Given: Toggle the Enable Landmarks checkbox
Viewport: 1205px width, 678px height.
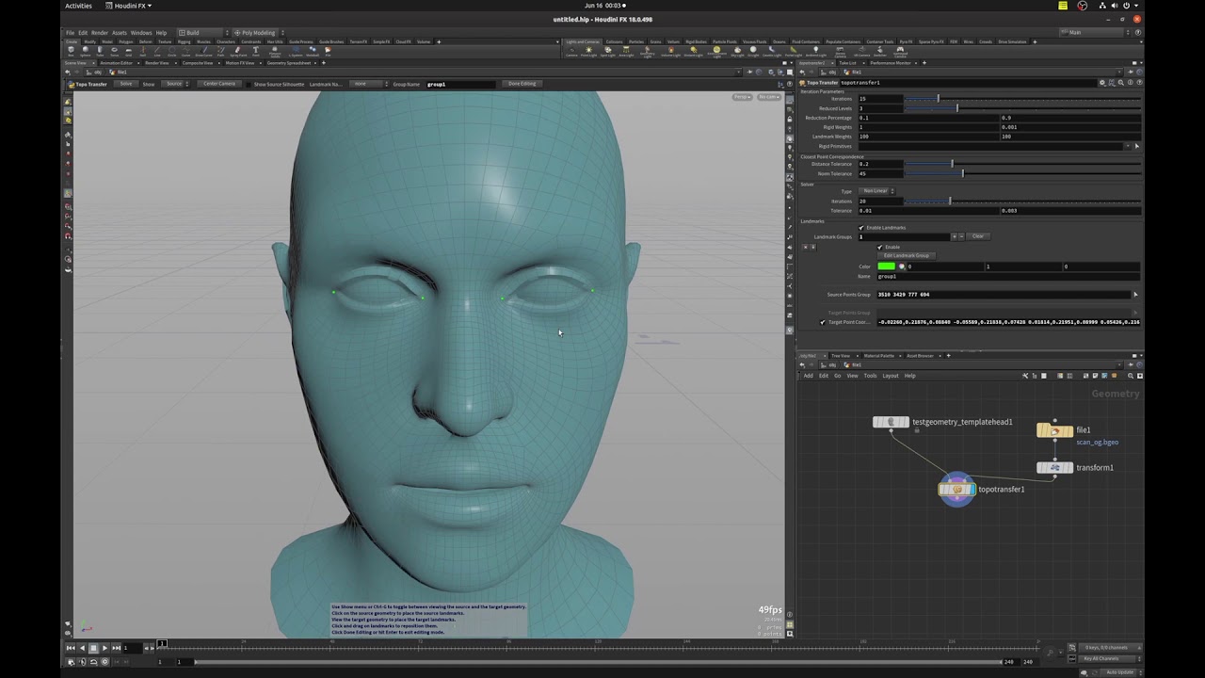Looking at the screenshot, I should click(x=861, y=228).
